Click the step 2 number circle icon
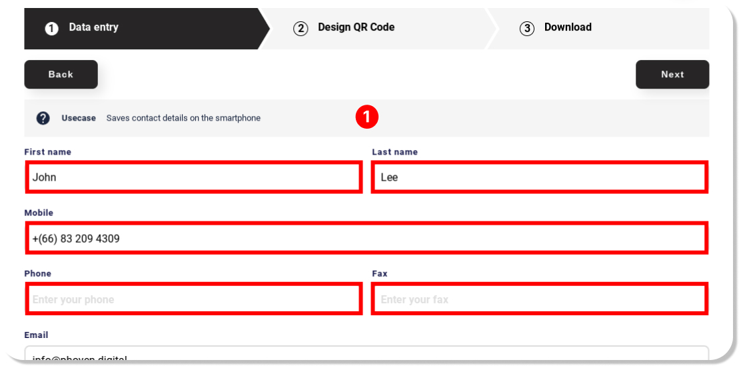The height and width of the screenshot is (366, 739). pos(301,28)
